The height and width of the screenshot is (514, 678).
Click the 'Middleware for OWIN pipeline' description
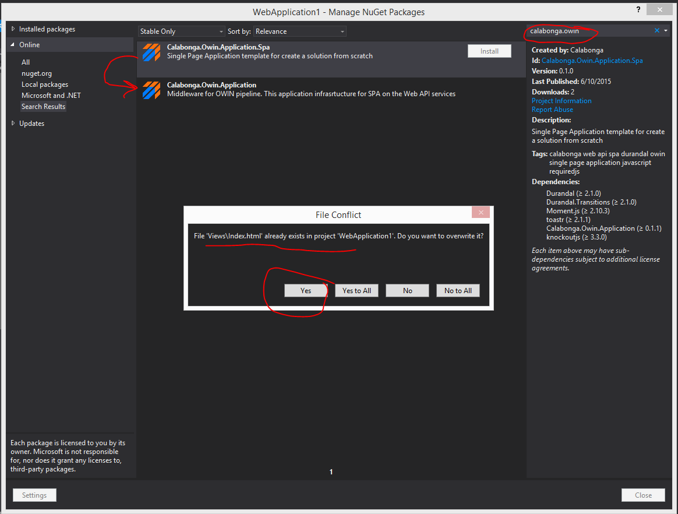pos(311,94)
